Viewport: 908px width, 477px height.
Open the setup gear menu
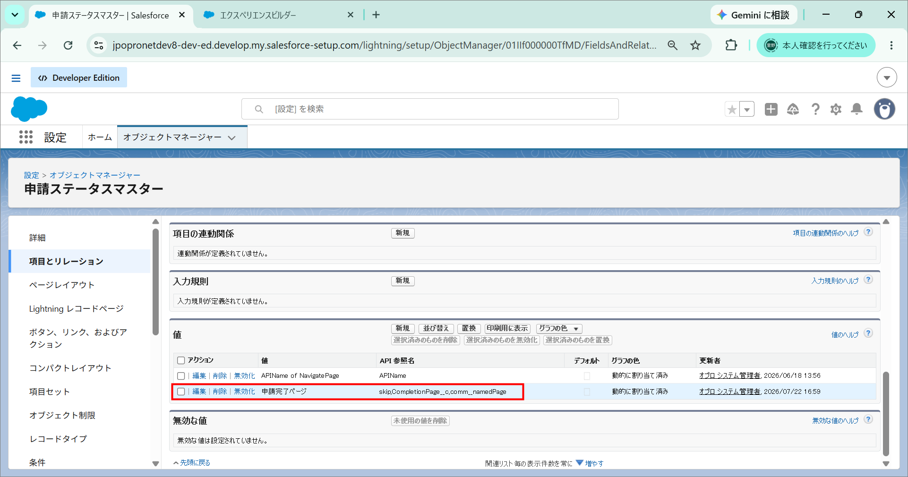[836, 109]
